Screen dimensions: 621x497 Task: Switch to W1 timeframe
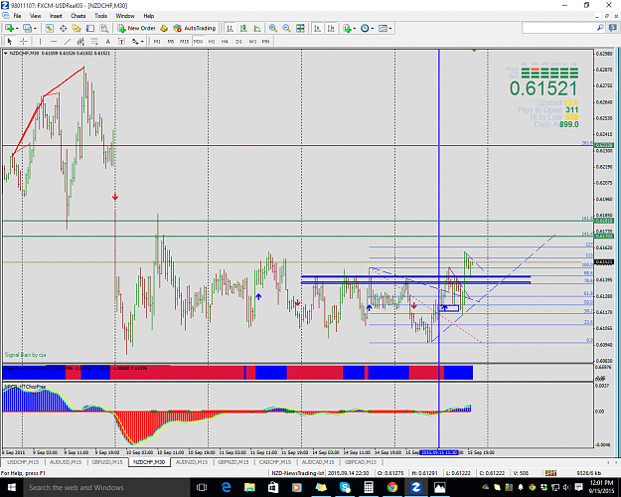click(x=252, y=41)
